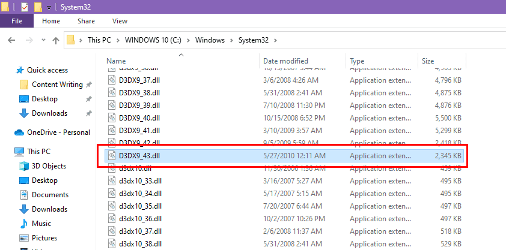This screenshot has height=250, width=506.
Task: Open 3D Objects folder in sidebar
Action: coord(49,166)
